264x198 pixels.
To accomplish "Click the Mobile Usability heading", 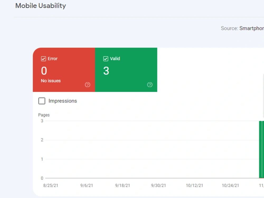I will click(x=41, y=6).
